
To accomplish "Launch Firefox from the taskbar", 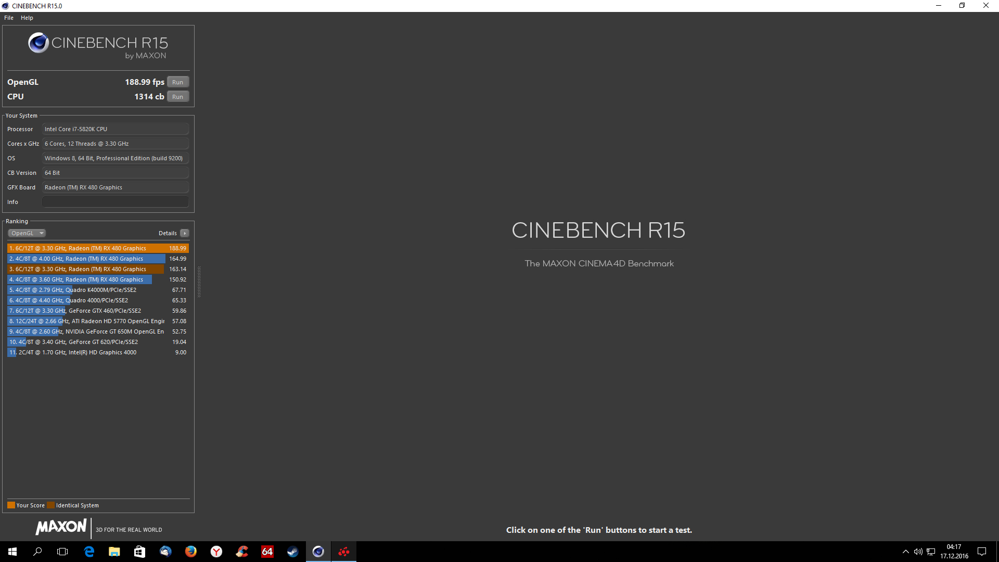I will tap(191, 552).
